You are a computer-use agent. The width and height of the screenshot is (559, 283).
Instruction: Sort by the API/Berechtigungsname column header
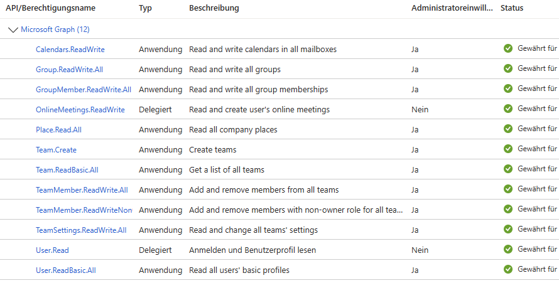[x=51, y=8]
